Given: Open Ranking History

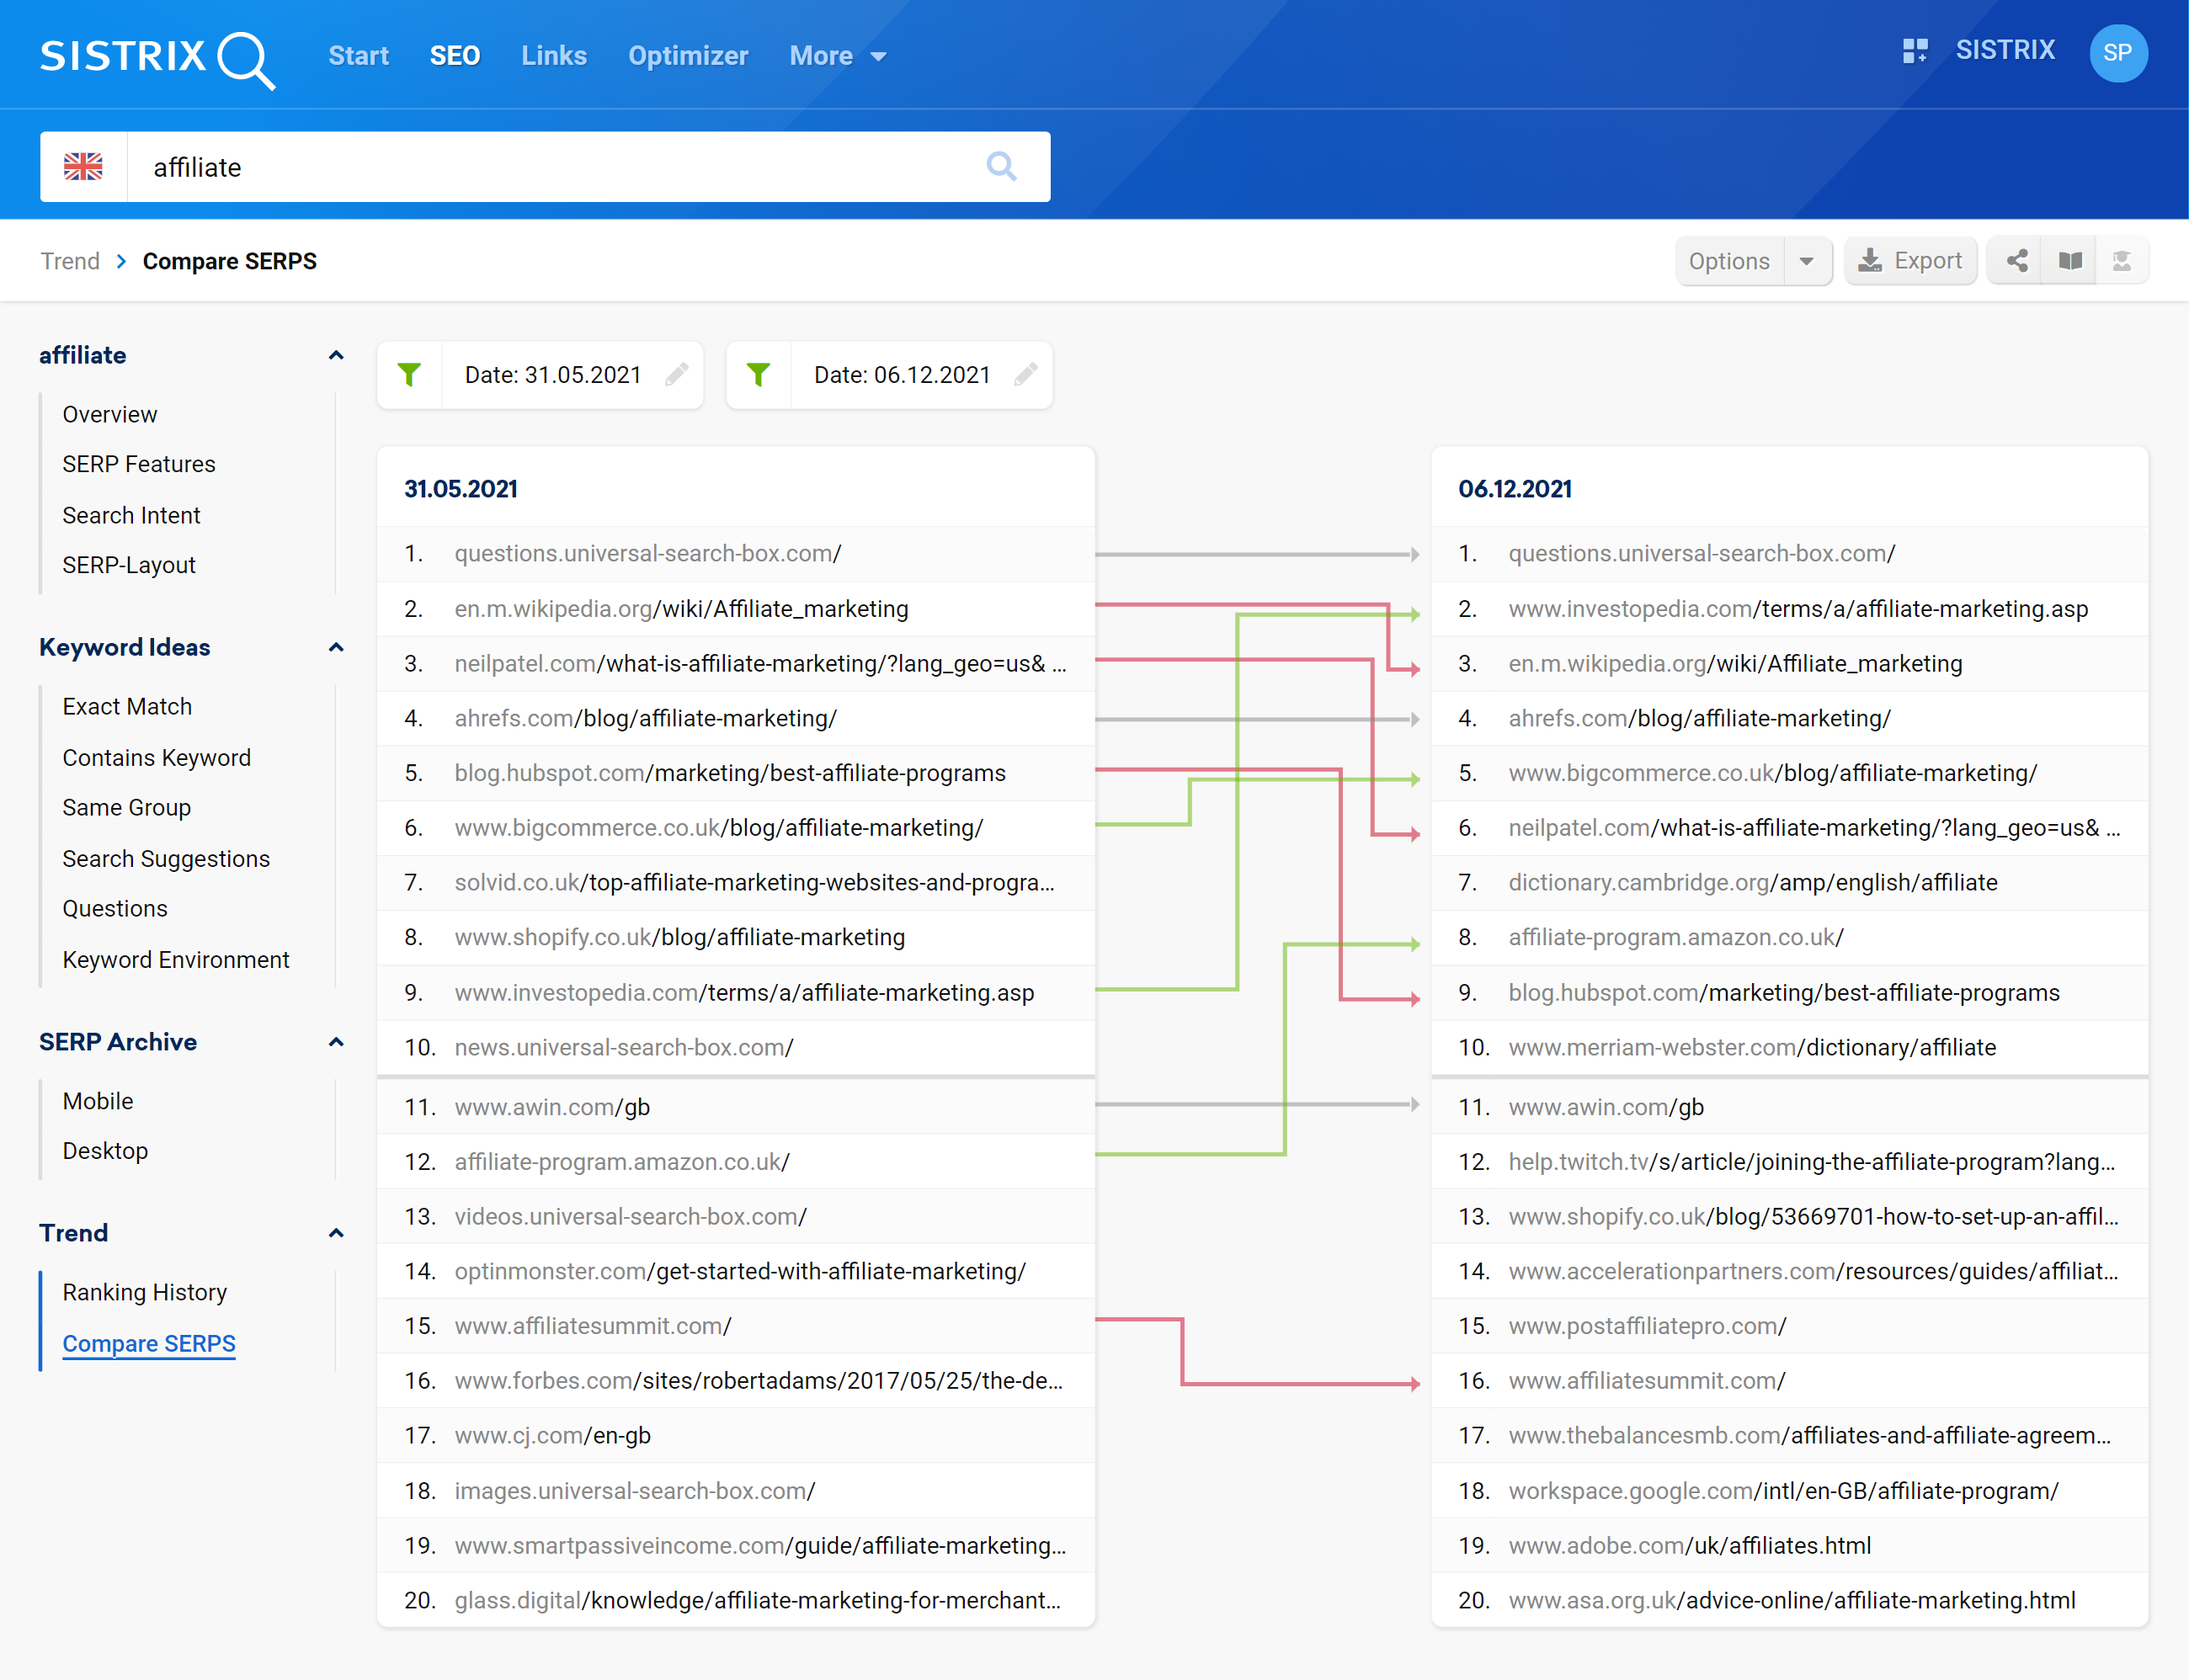Looking at the screenshot, I should 145,1292.
